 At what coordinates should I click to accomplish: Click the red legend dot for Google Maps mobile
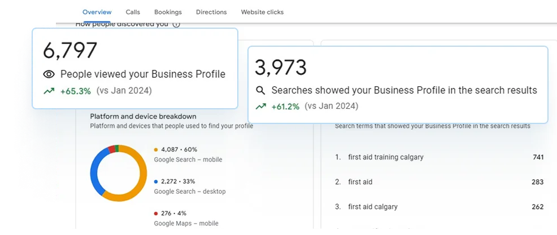156,214
